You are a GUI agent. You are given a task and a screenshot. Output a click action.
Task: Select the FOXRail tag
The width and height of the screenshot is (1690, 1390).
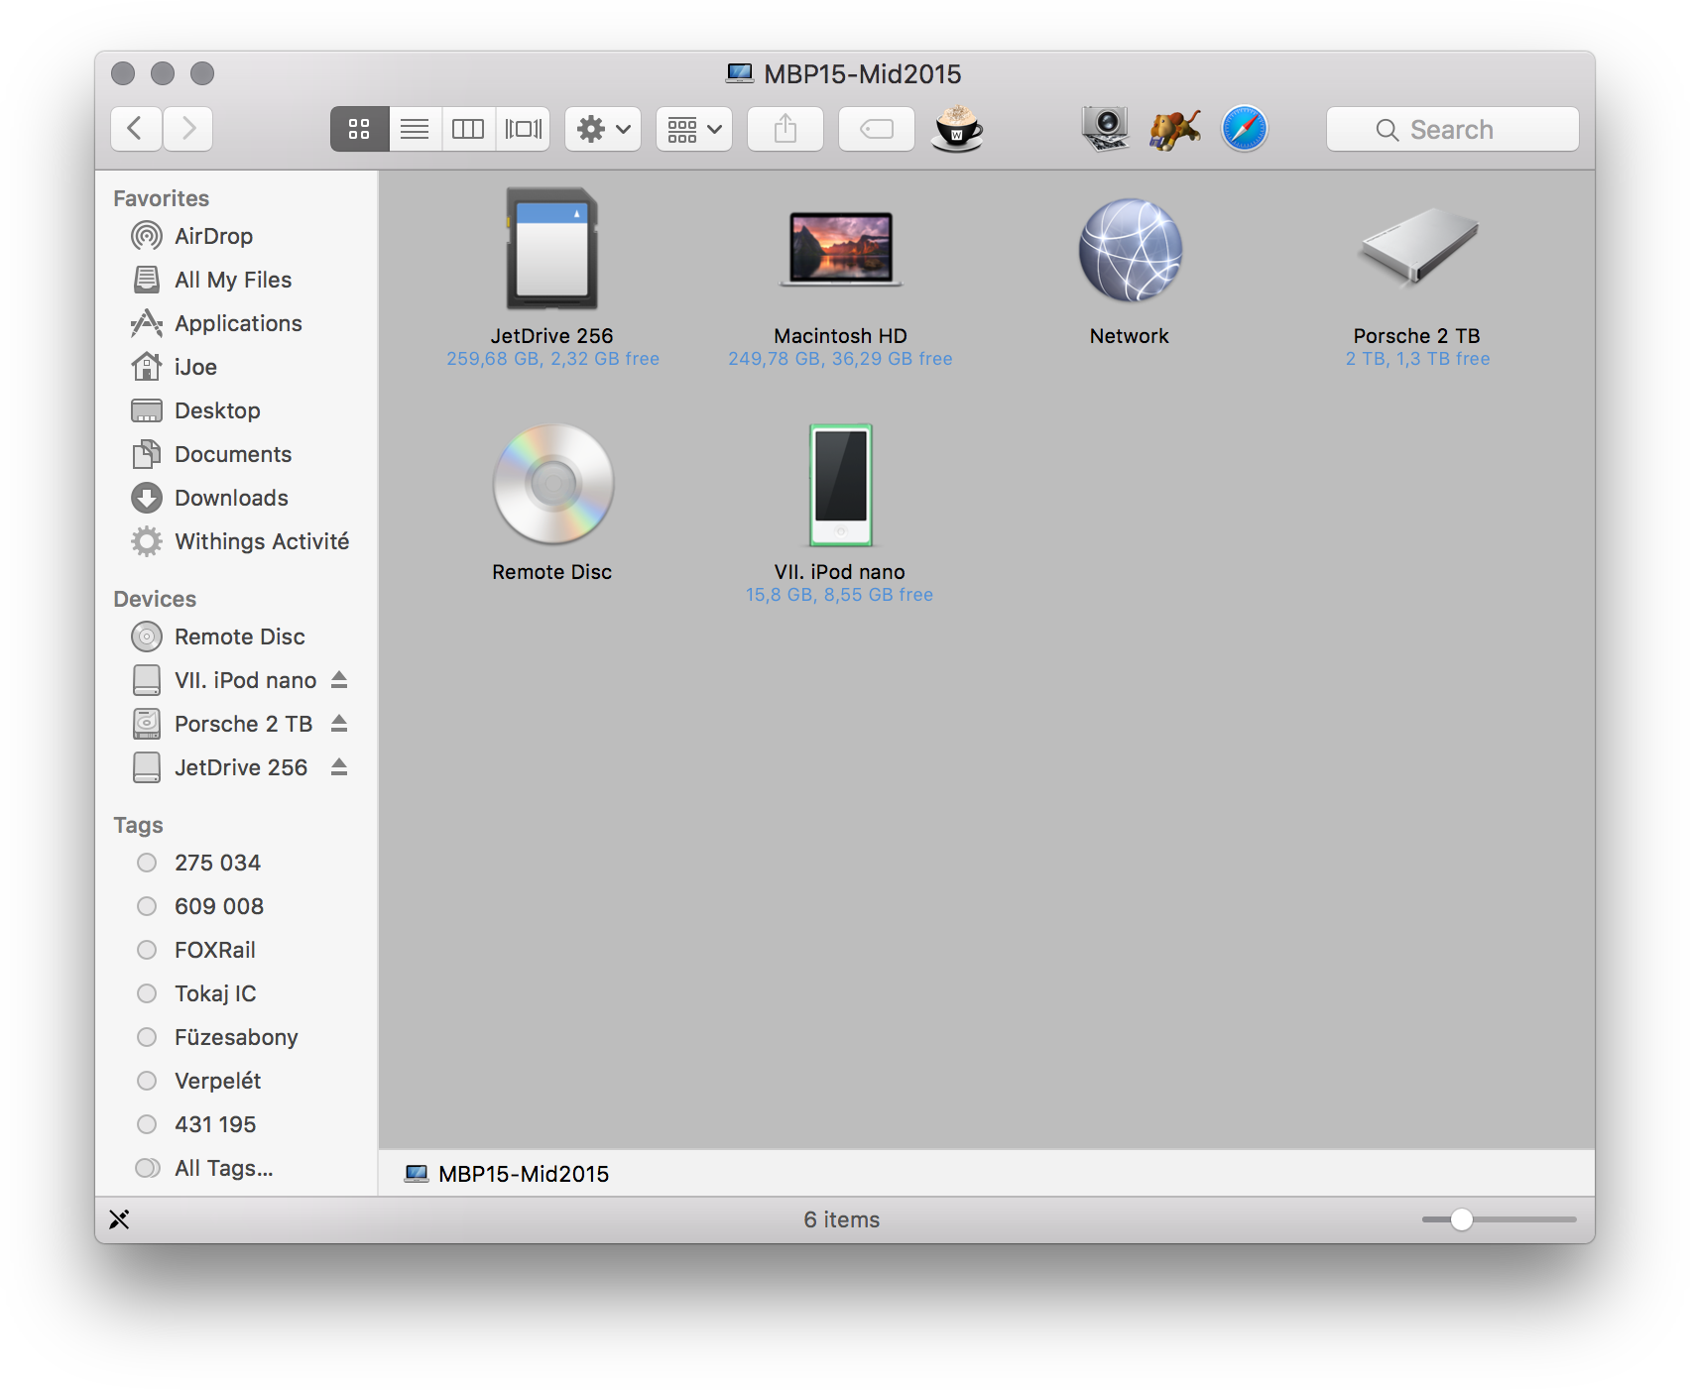pos(235,950)
